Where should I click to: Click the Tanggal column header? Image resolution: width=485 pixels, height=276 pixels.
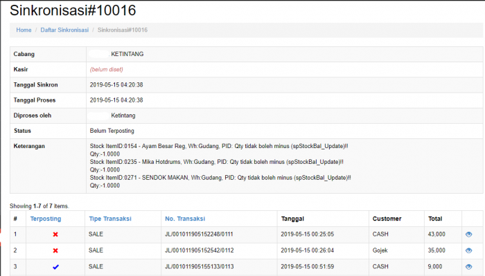(292, 219)
